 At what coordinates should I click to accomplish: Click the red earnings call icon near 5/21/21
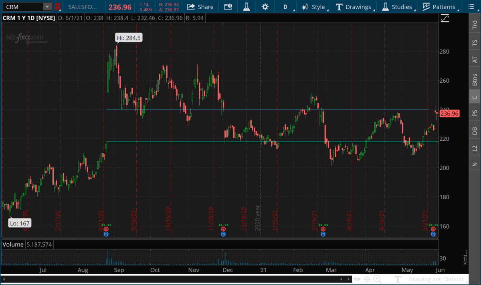coord(433,230)
